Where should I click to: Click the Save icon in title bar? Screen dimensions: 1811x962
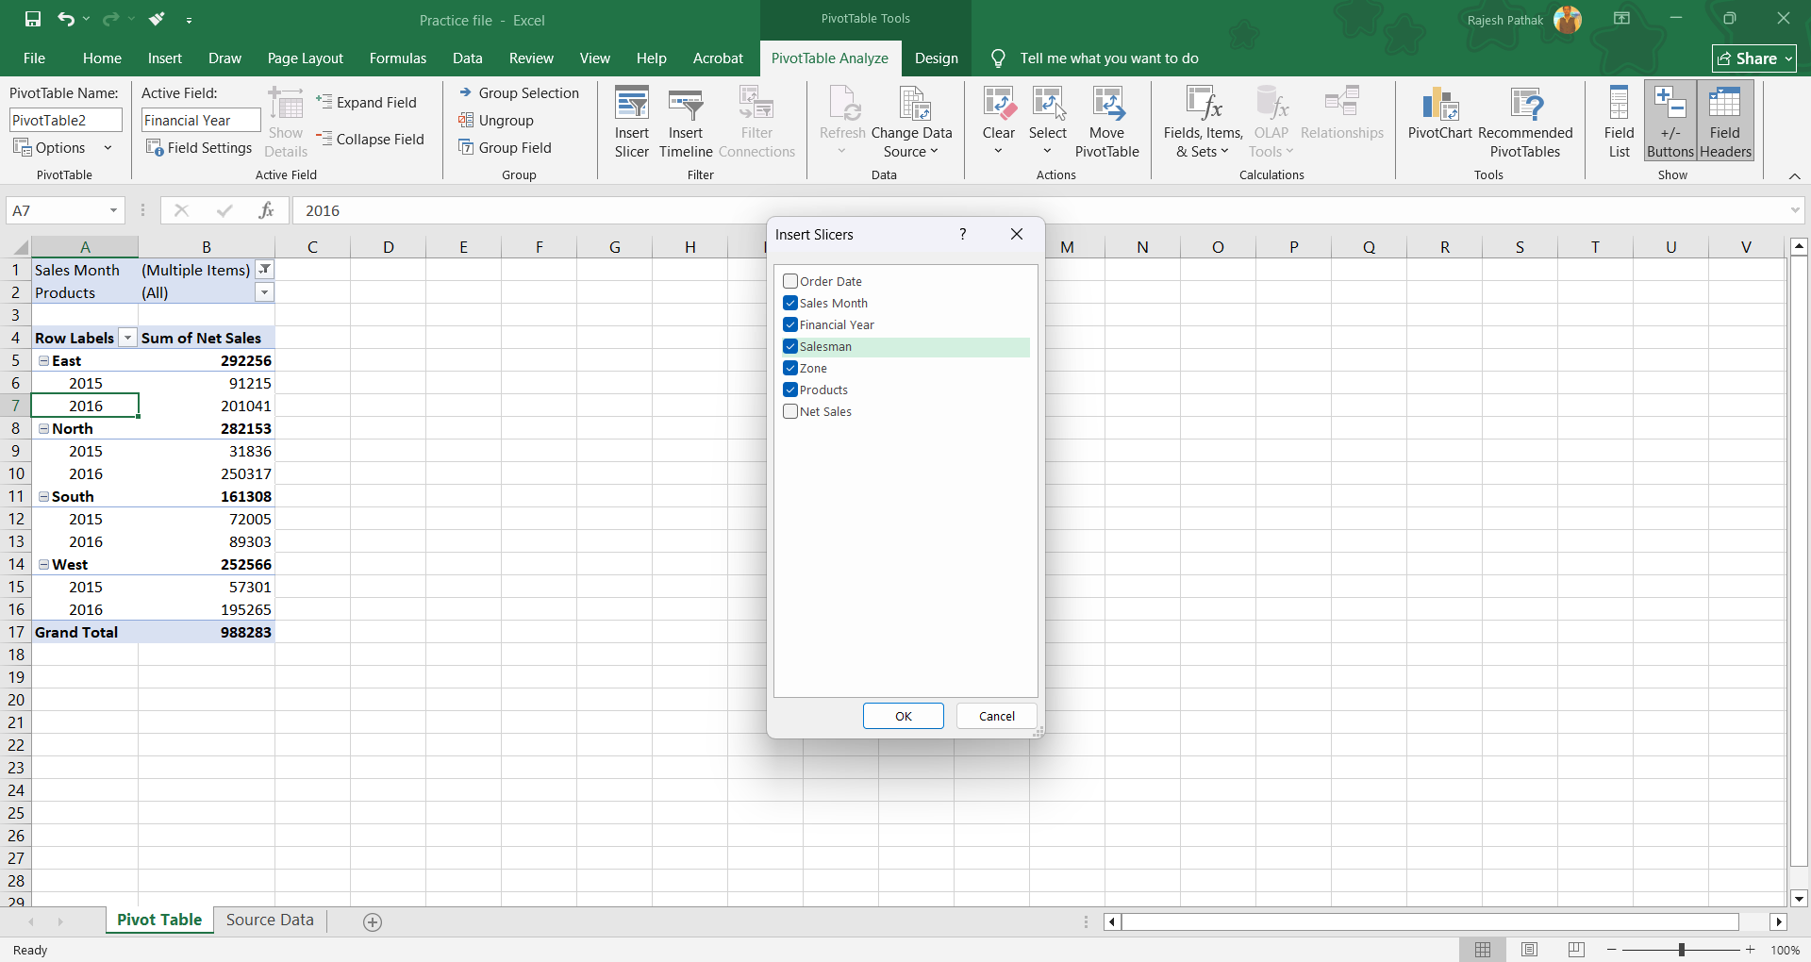[33, 19]
